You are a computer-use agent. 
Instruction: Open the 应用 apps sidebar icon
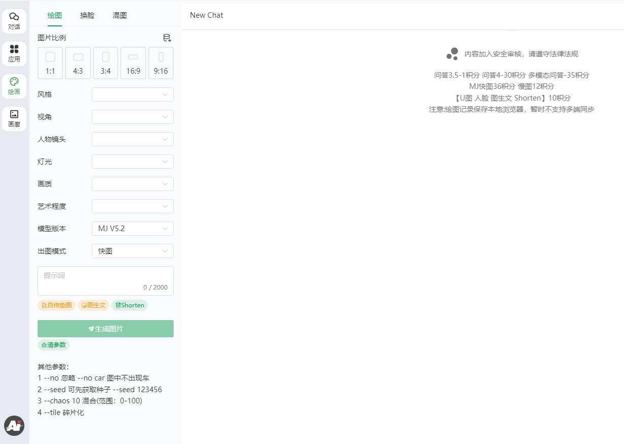pyautogui.click(x=14, y=53)
